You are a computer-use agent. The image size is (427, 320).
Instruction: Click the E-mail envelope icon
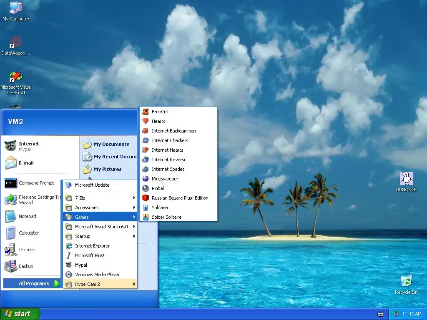pyautogui.click(x=10, y=163)
